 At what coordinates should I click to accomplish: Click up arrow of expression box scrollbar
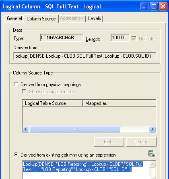152,165
